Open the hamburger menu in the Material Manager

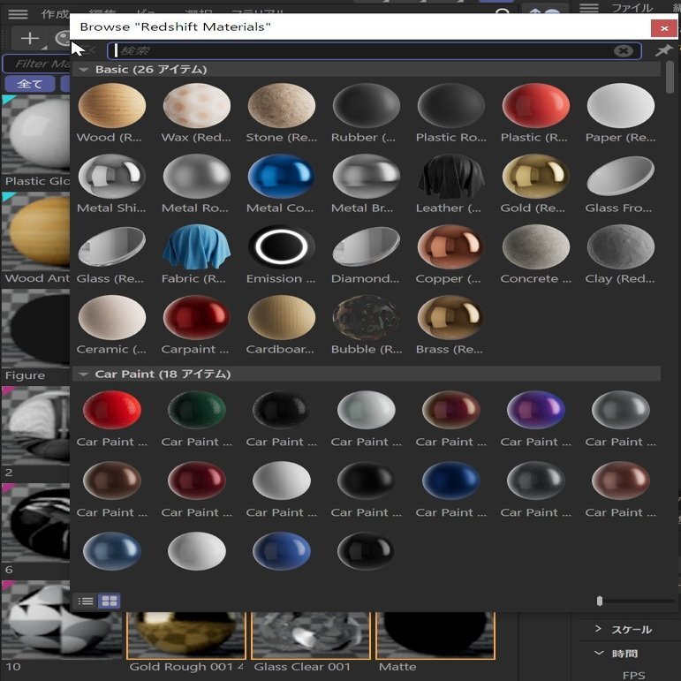click(x=18, y=14)
